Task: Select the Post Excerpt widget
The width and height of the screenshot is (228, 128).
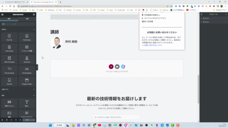Action: pyautogui.click(x=27, y=37)
